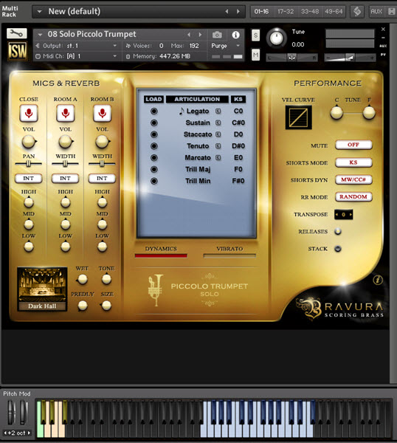The height and width of the screenshot is (443, 397).
Task: Select next instrument preset arrow
Action: tap(200, 35)
